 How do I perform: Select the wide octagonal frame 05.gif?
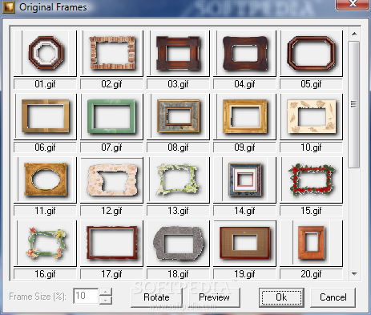point(311,53)
